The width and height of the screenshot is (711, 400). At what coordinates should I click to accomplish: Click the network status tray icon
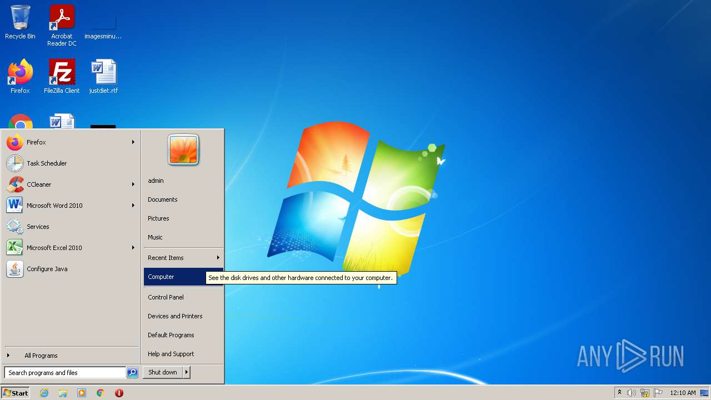645,393
